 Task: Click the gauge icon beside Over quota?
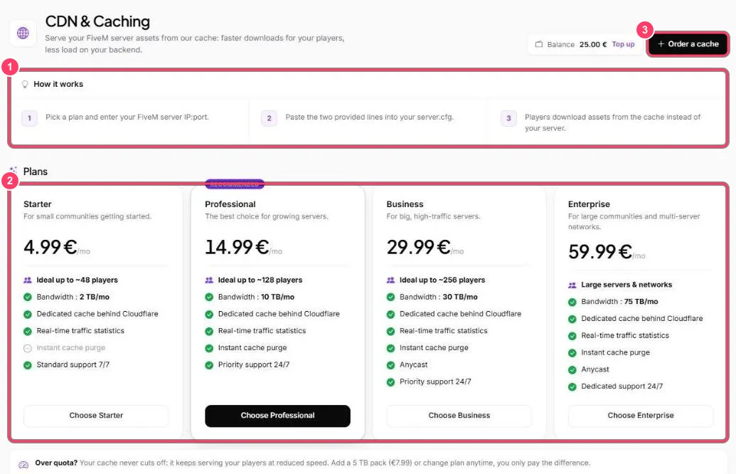pyautogui.click(x=23, y=465)
